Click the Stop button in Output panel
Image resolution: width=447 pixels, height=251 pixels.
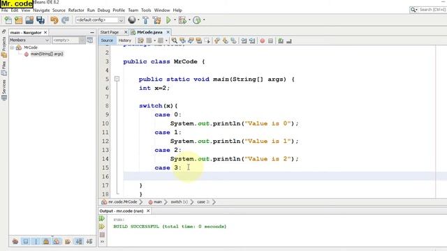(x=102, y=235)
